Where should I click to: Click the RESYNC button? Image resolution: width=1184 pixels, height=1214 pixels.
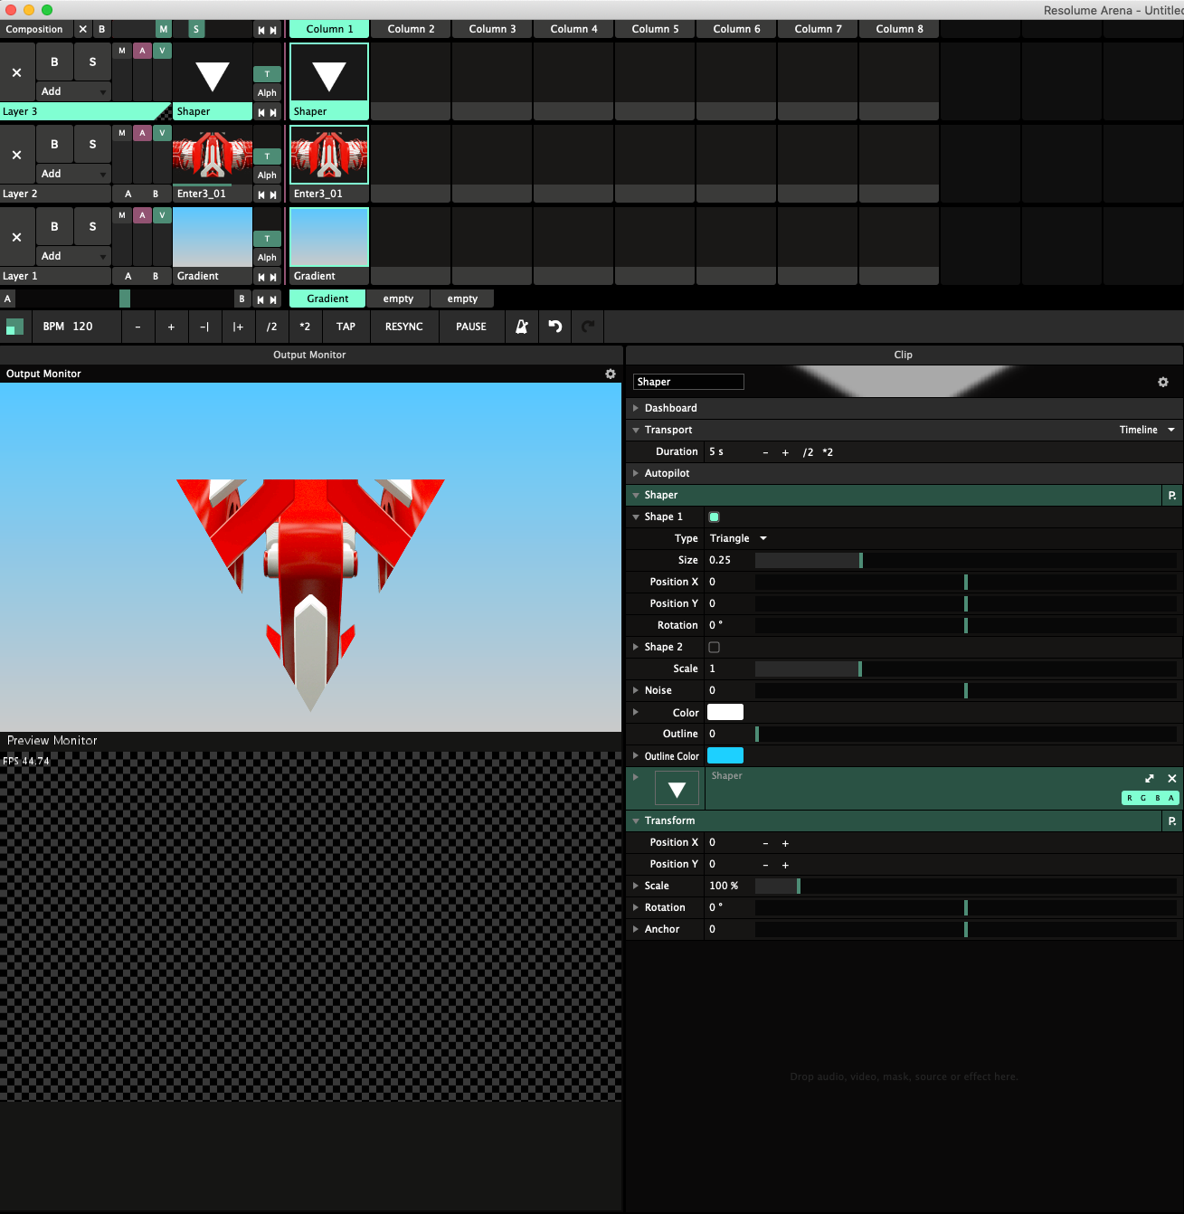[403, 327]
